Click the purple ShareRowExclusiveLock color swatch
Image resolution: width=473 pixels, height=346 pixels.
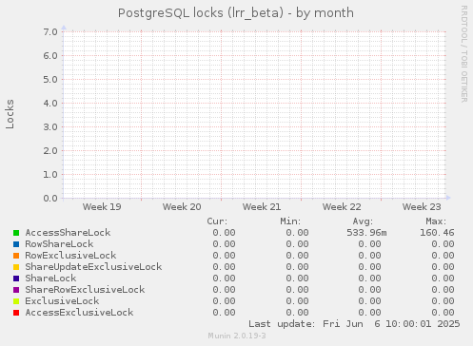tap(16, 290)
